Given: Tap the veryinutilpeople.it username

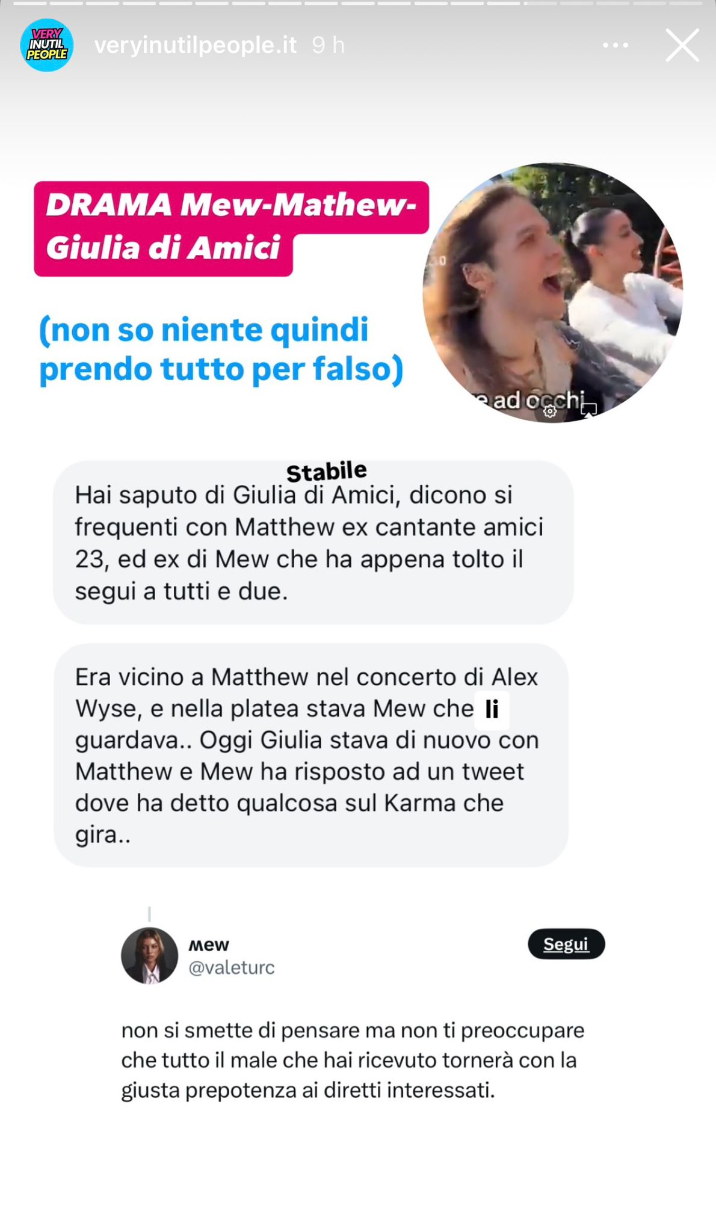Looking at the screenshot, I should click(196, 45).
